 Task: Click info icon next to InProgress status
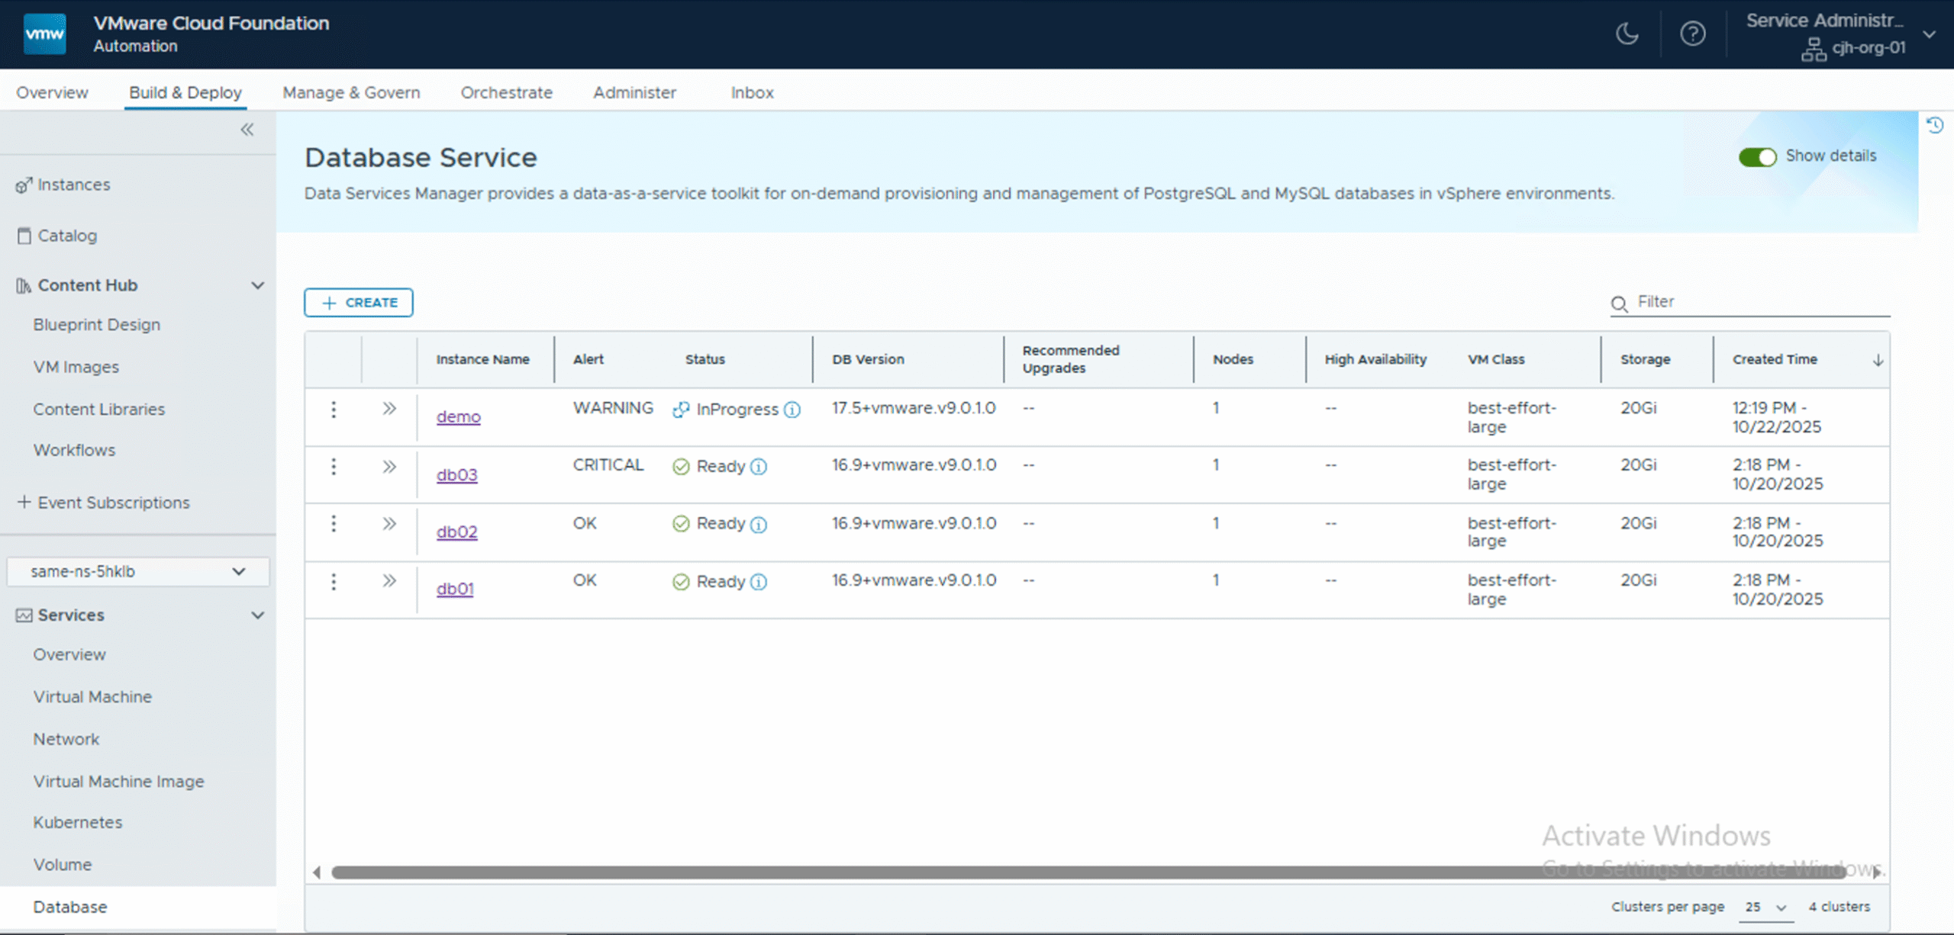[792, 410]
